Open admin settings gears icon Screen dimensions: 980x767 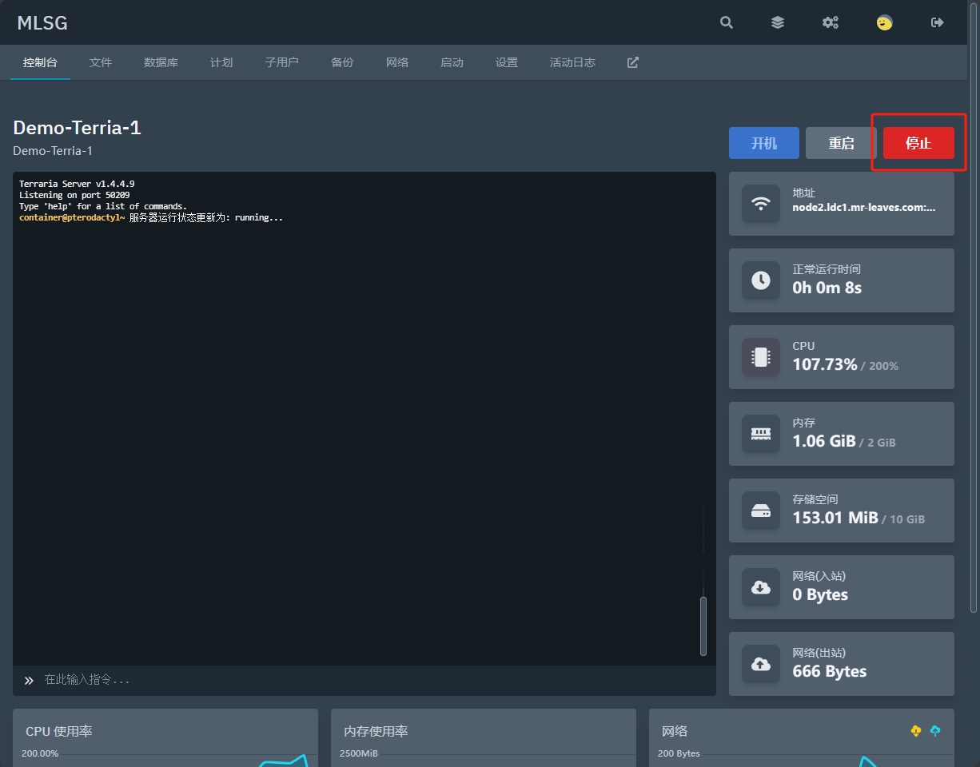pyautogui.click(x=831, y=22)
